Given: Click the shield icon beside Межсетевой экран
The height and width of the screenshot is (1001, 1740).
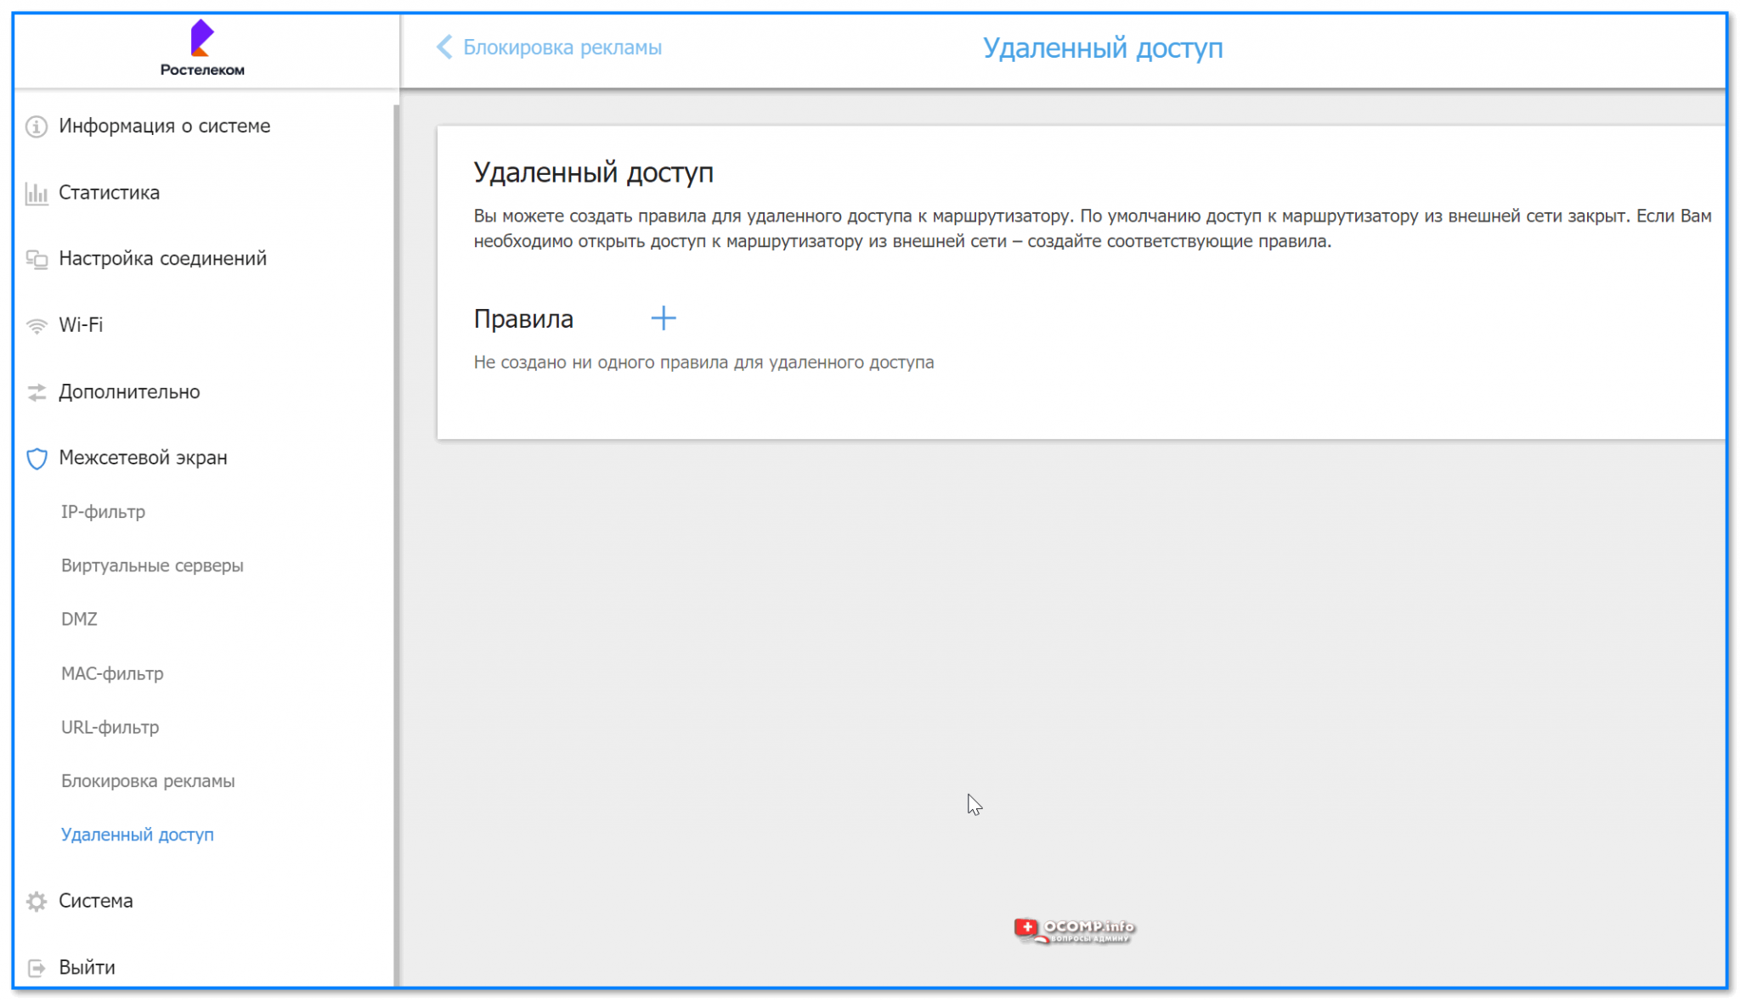Looking at the screenshot, I should (37, 458).
